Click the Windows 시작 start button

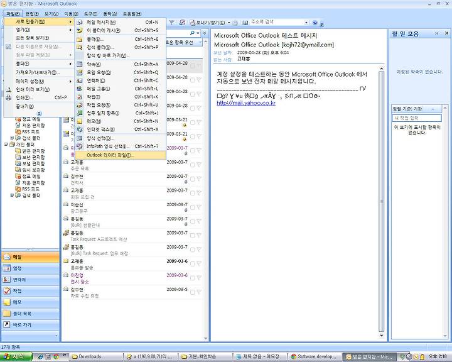point(16,357)
